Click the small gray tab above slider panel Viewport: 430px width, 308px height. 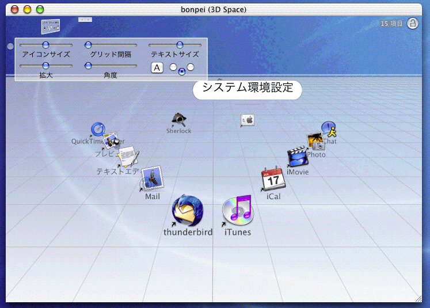click(85, 20)
